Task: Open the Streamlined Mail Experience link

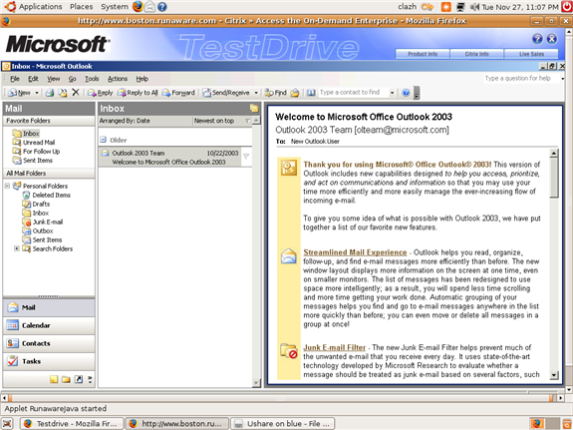Action: pyautogui.click(x=355, y=252)
